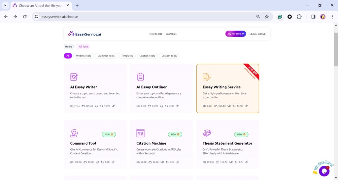Click comment icon on AI Essay Writer card

coord(96,106)
